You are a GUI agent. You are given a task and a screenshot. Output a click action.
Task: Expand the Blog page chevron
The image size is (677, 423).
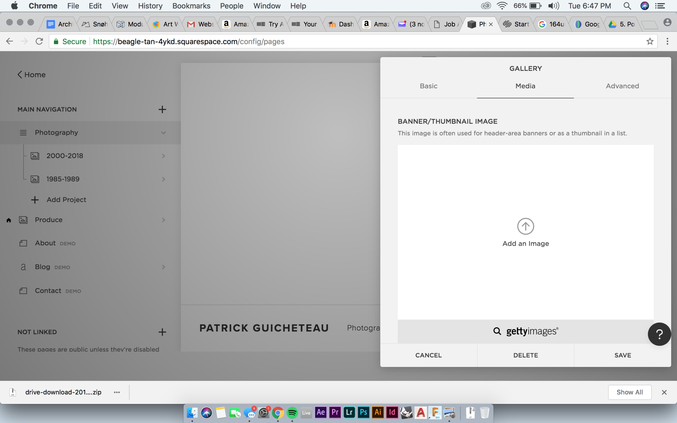[x=164, y=267]
